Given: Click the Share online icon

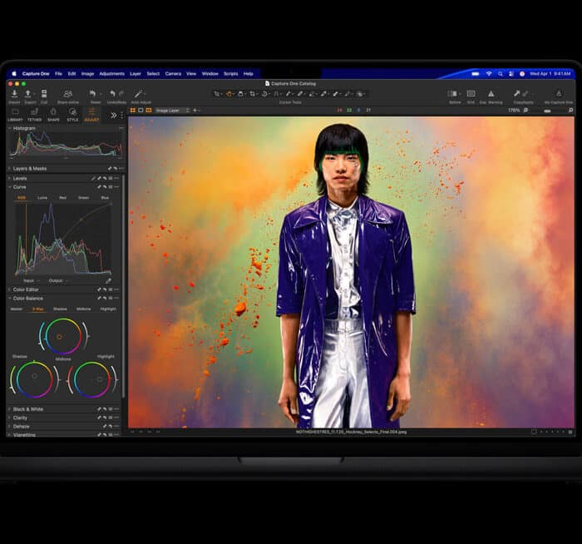Looking at the screenshot, I should pyautogui.click(x=68, y=93).
